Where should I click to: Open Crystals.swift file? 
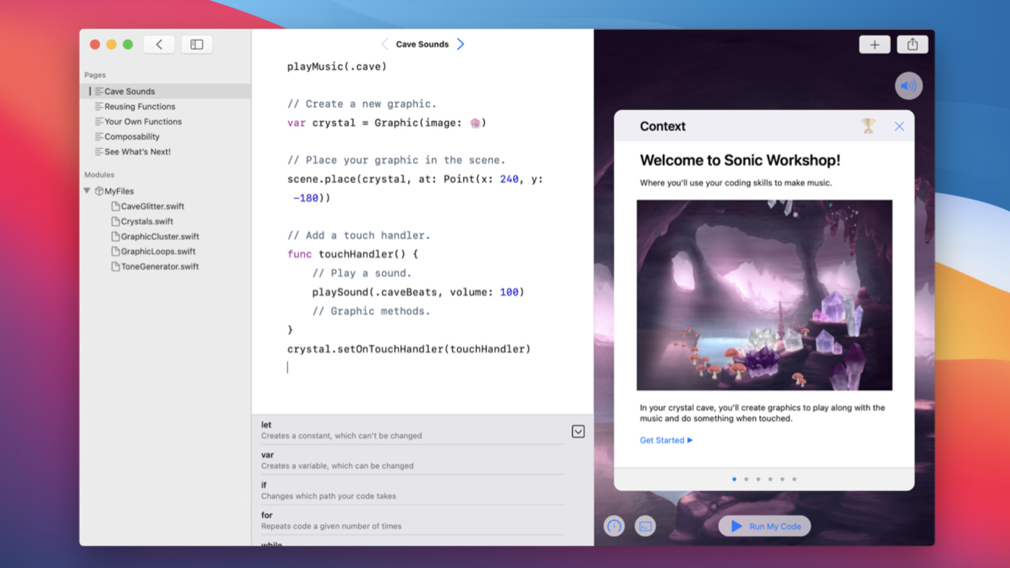[x=165, y=221]
